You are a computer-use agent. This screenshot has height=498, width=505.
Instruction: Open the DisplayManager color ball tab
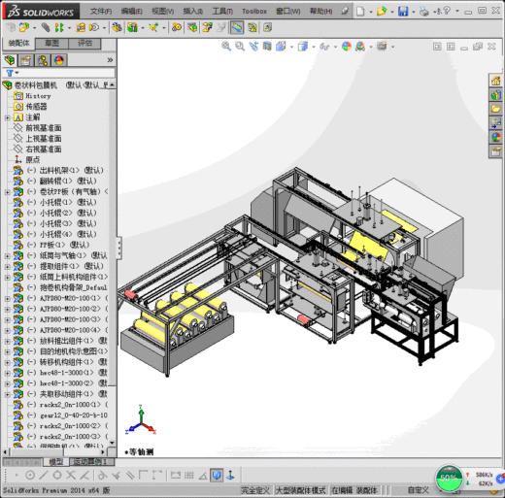pyautogui.click(x=59, y=60)
